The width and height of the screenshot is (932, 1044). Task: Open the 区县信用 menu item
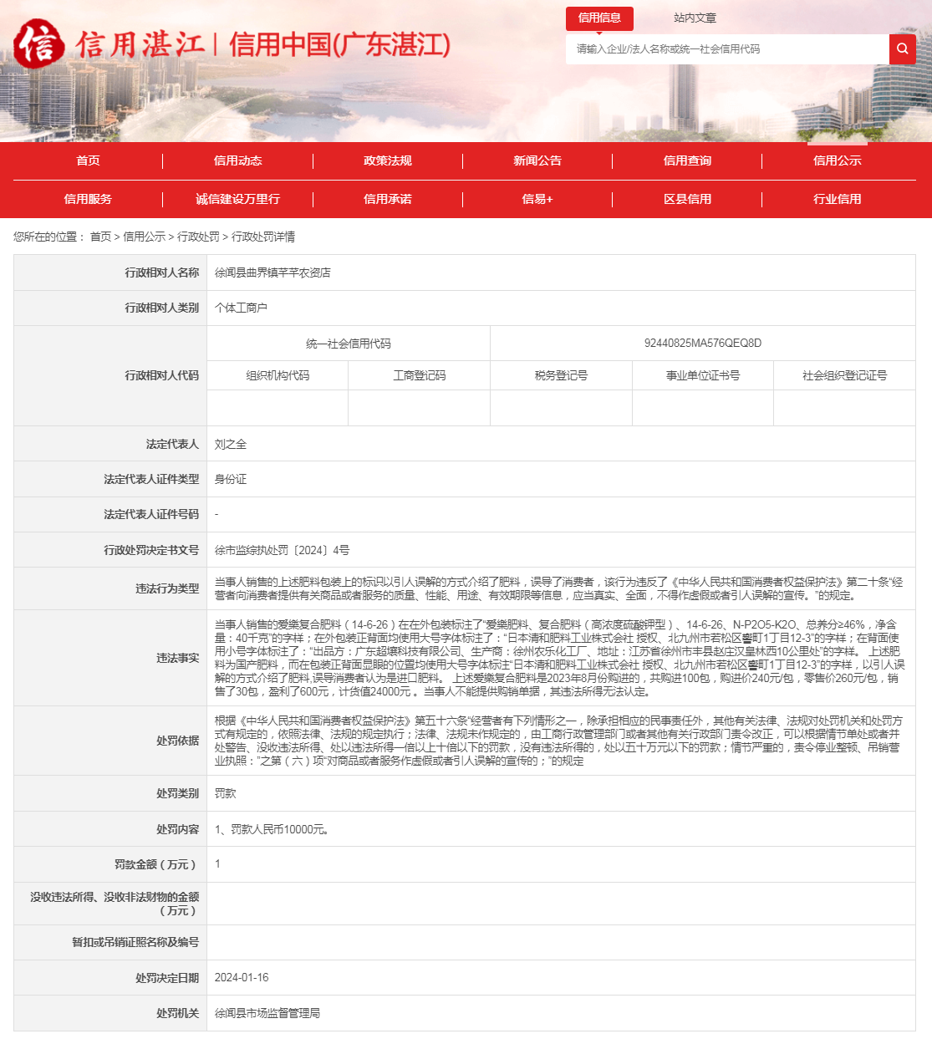tap(687, 199)
